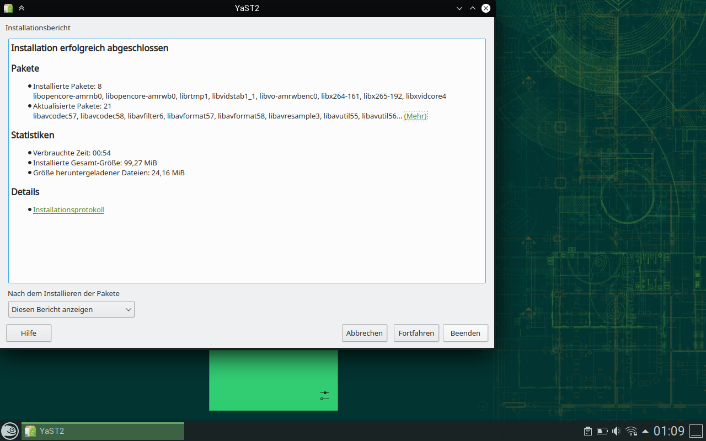This screenshot has height=441, width=706.
Task: Click the Hilfe button
Action: click(x=29, y=333)
